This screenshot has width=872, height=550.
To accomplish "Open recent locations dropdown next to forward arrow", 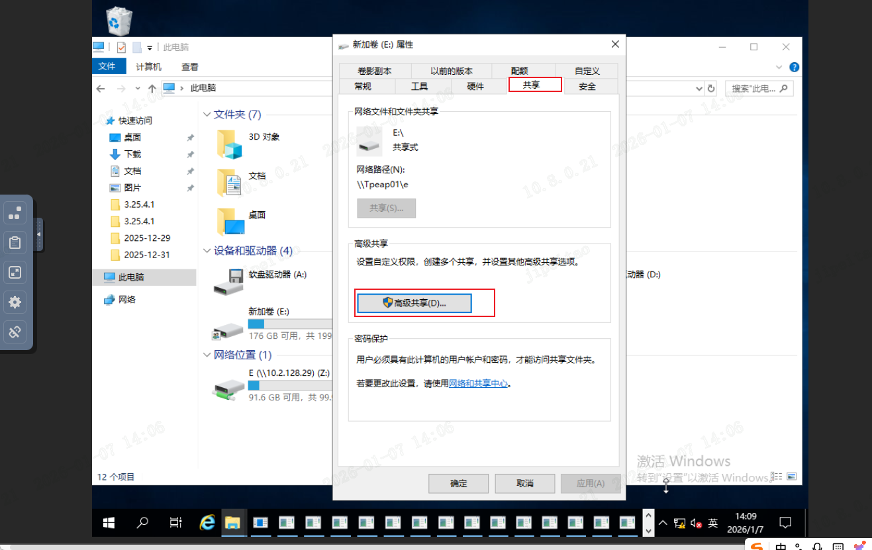I will coord(138,88).
